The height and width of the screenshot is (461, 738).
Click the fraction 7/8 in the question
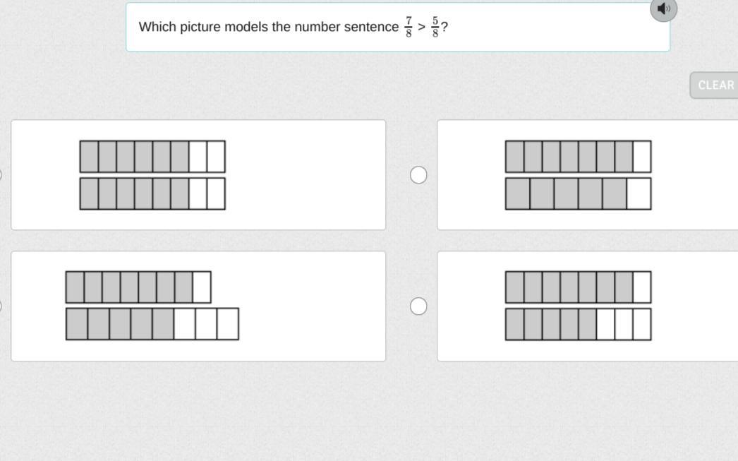tap(409, 27)
